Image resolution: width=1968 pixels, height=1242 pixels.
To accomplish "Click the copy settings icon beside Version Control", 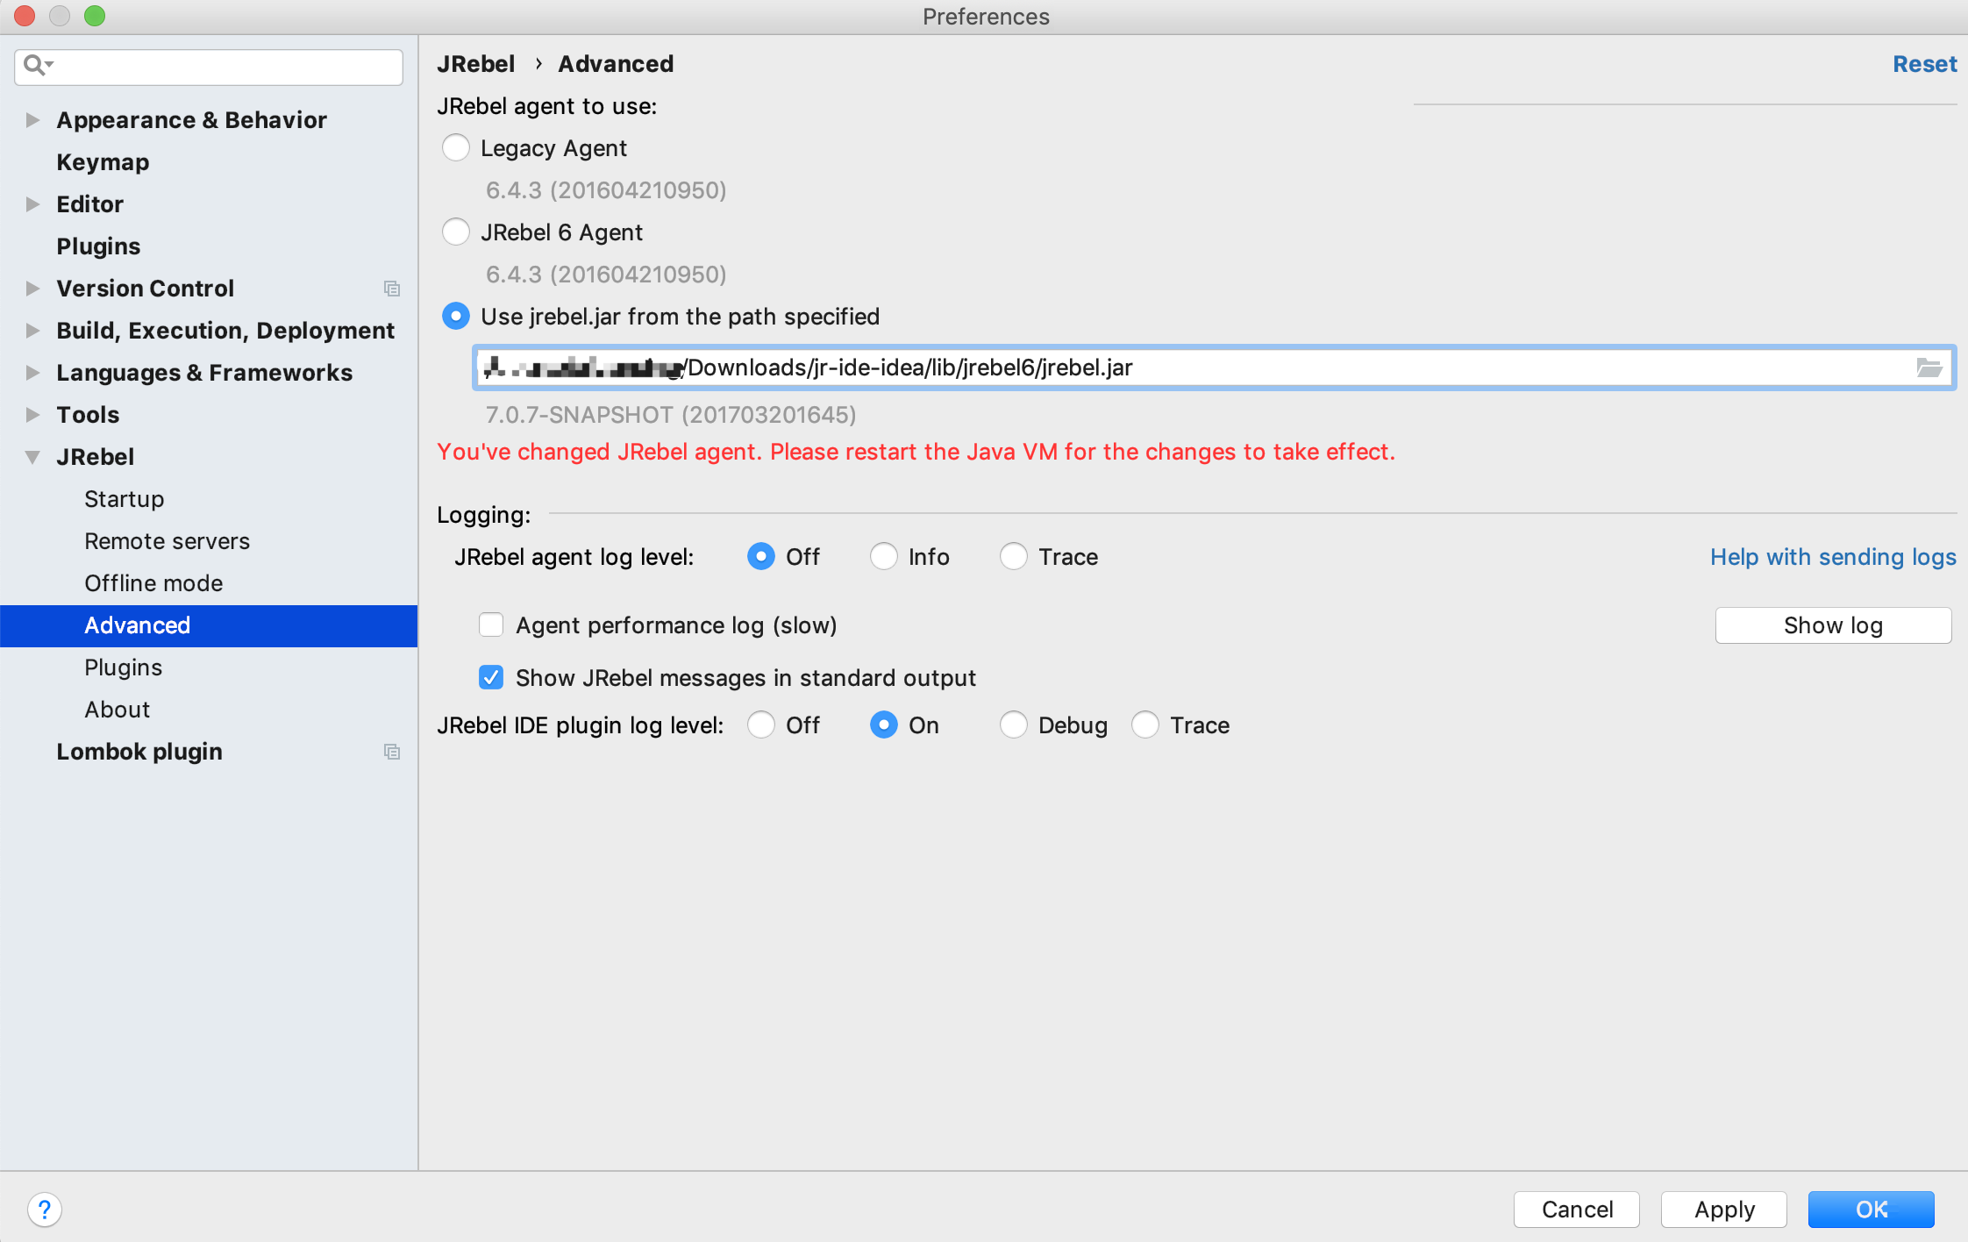I will pyautogui.click(x=392, y=289).
